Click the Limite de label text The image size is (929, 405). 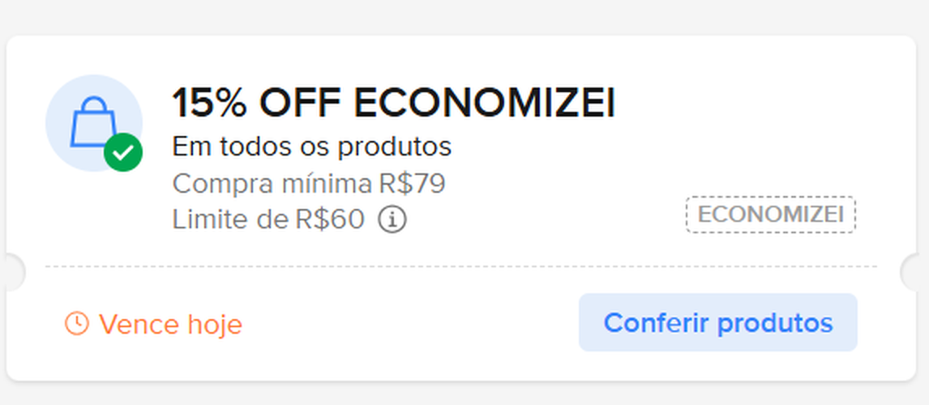tap(227, 219)
